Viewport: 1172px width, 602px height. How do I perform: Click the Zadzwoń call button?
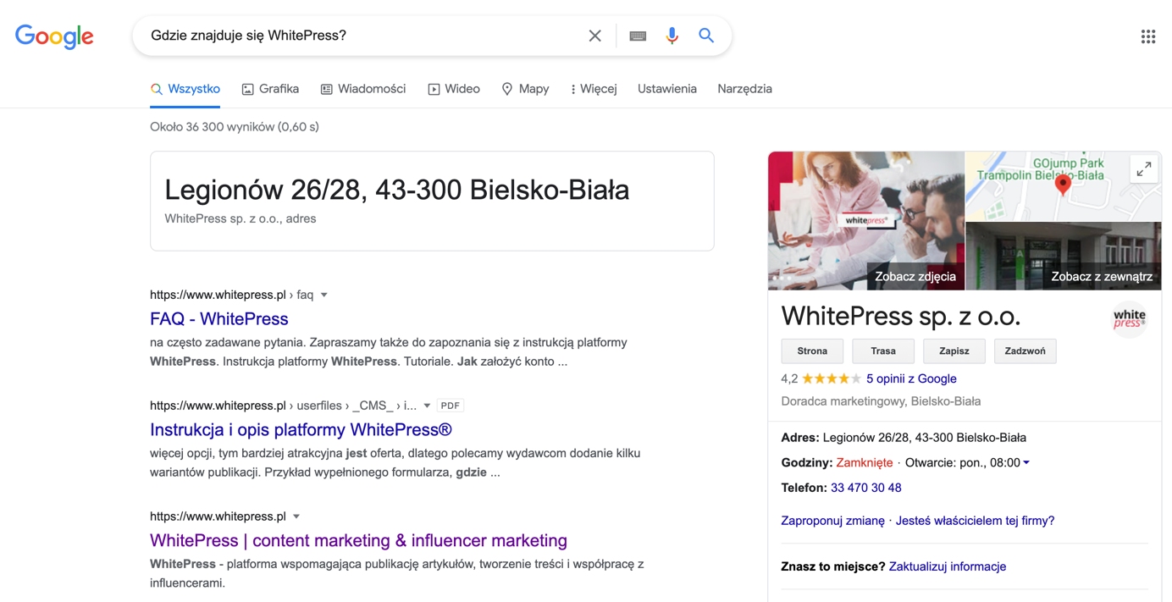[1025, 351]
